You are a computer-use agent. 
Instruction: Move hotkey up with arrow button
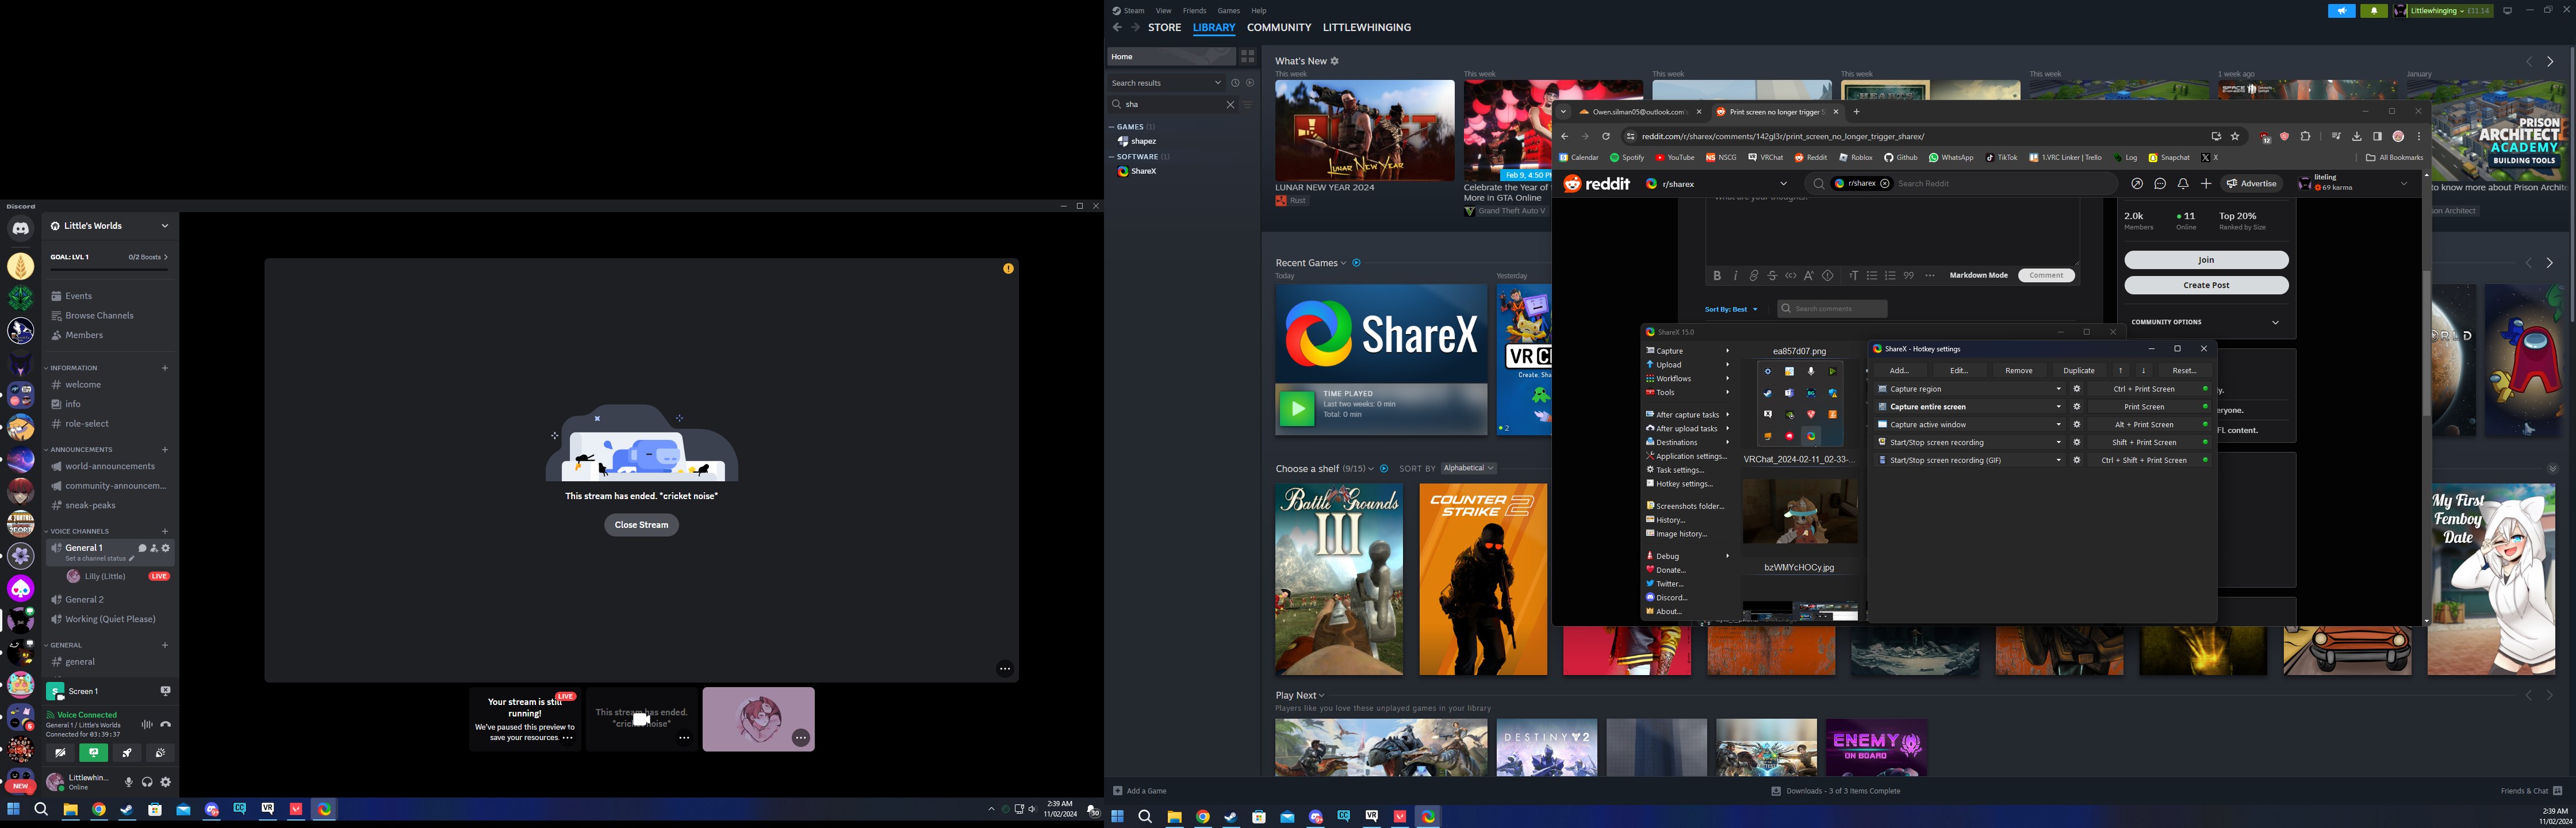[x=2120, y=370]
